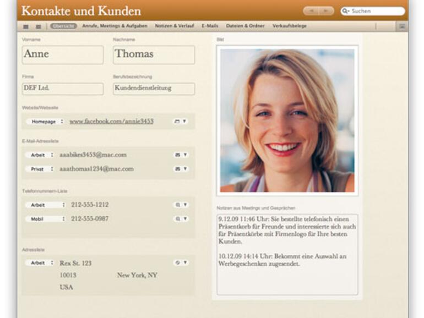Viewport: 424px width, 318px height.
Task: Send email to aaathomas1234@mac.com icon
Action: (177, 169)
